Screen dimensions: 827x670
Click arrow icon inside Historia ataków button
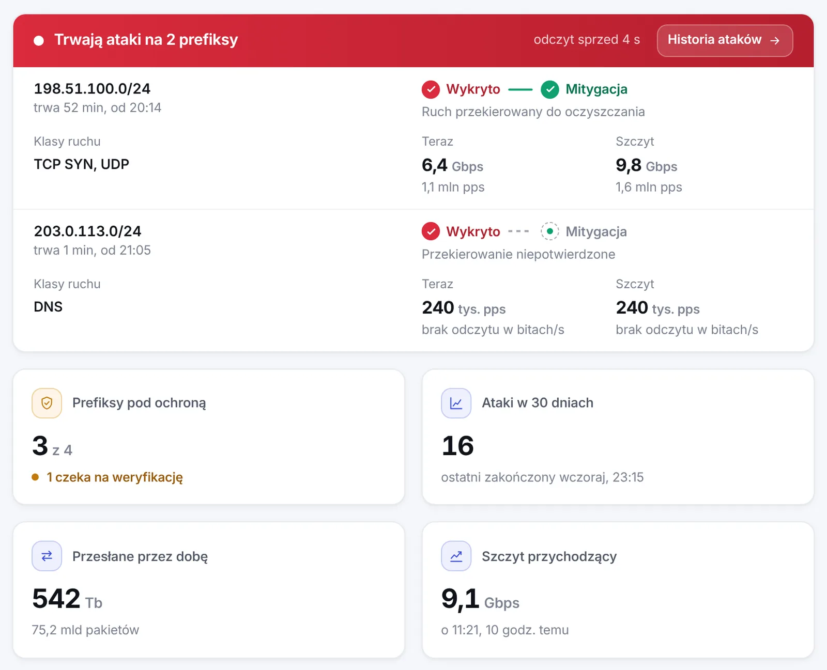[775, 40]
